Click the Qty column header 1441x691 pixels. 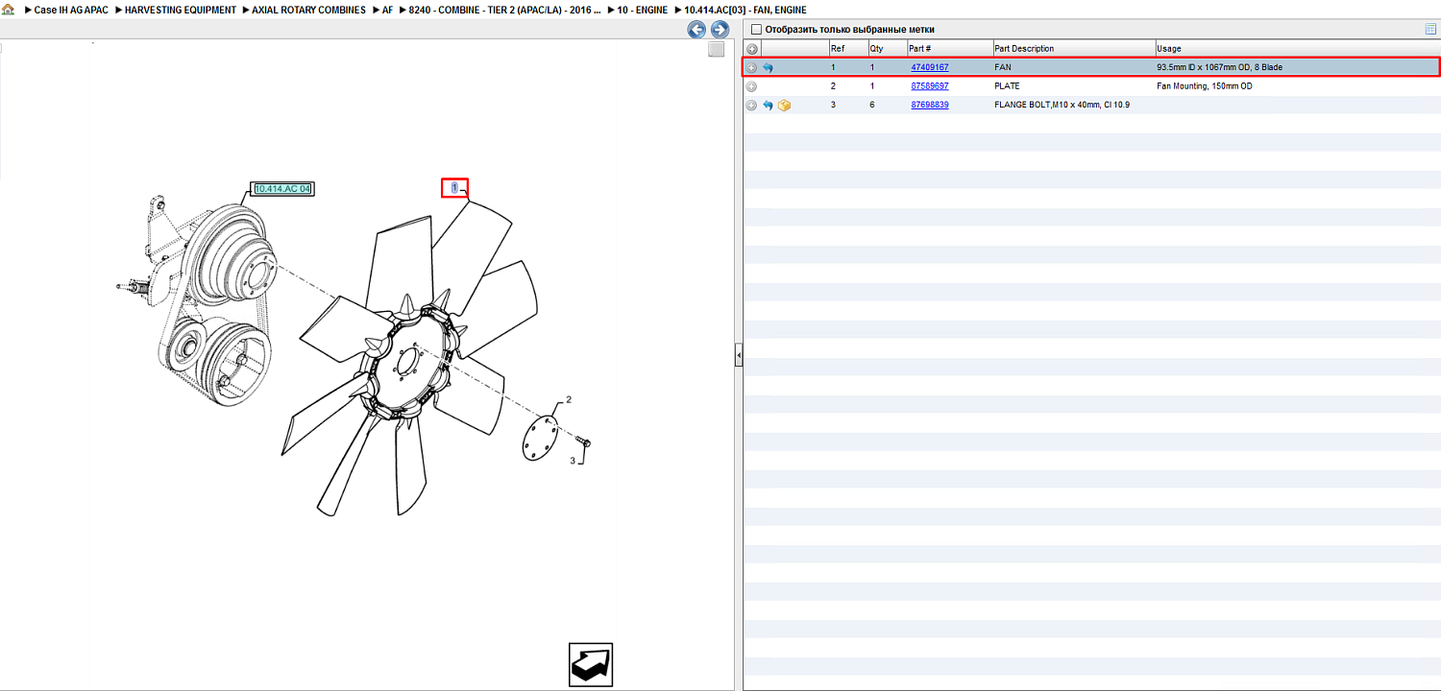click(887, 49)
